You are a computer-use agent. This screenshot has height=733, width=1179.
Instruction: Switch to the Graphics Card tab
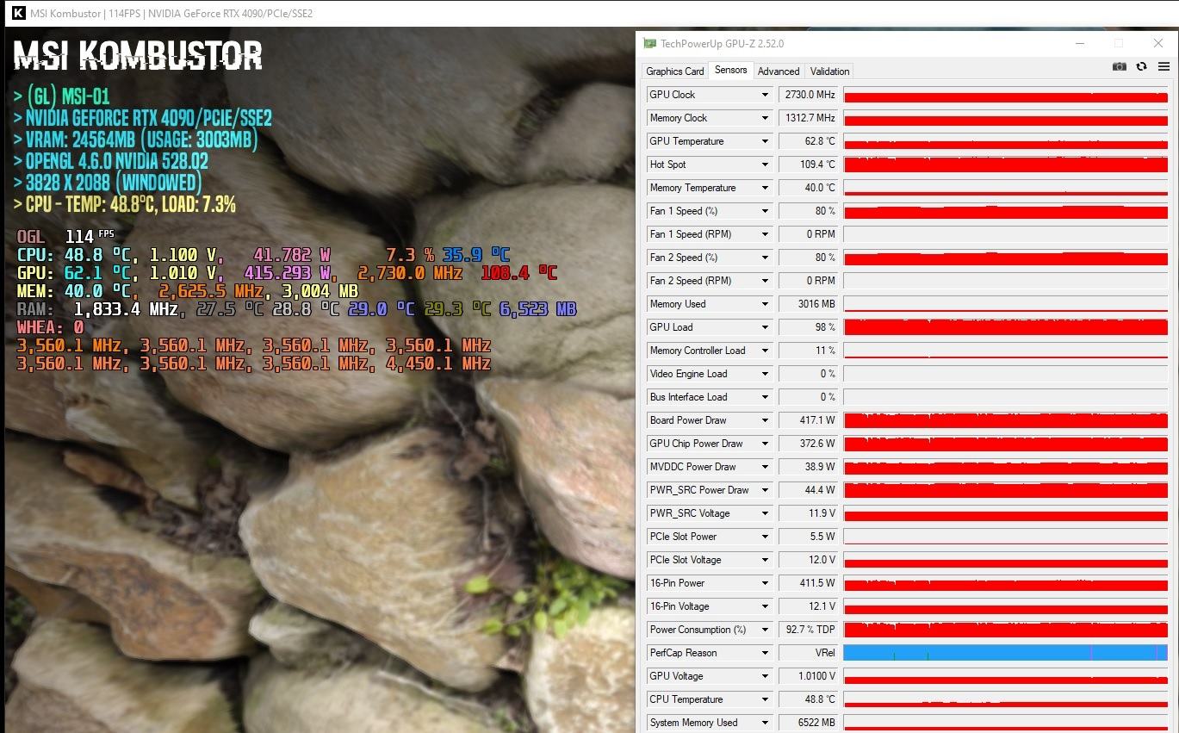675,71
